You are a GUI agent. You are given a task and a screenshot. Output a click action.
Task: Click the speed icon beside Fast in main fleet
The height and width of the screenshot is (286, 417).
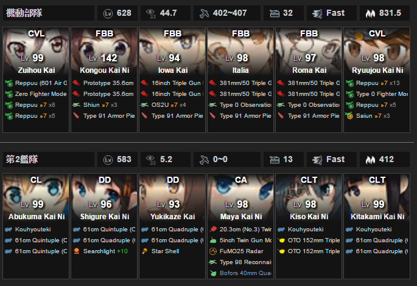[x=317, y=13]
